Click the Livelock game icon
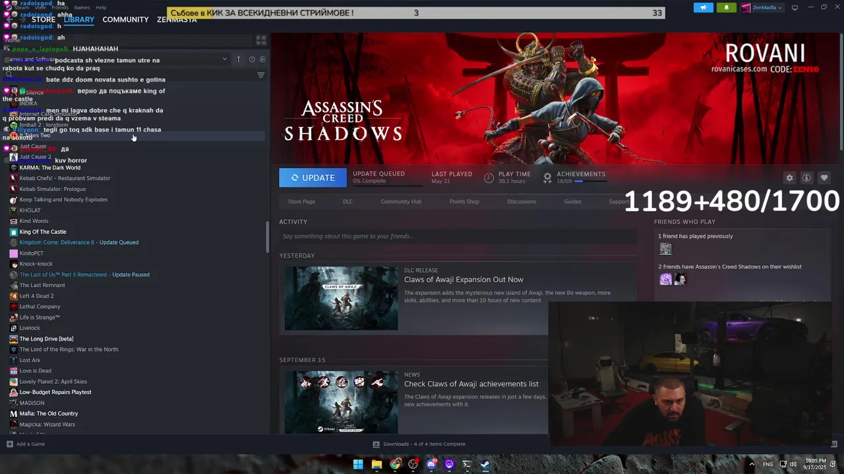Screen dimensions: 844x474 pyautogui.click(x=13, y=328)
